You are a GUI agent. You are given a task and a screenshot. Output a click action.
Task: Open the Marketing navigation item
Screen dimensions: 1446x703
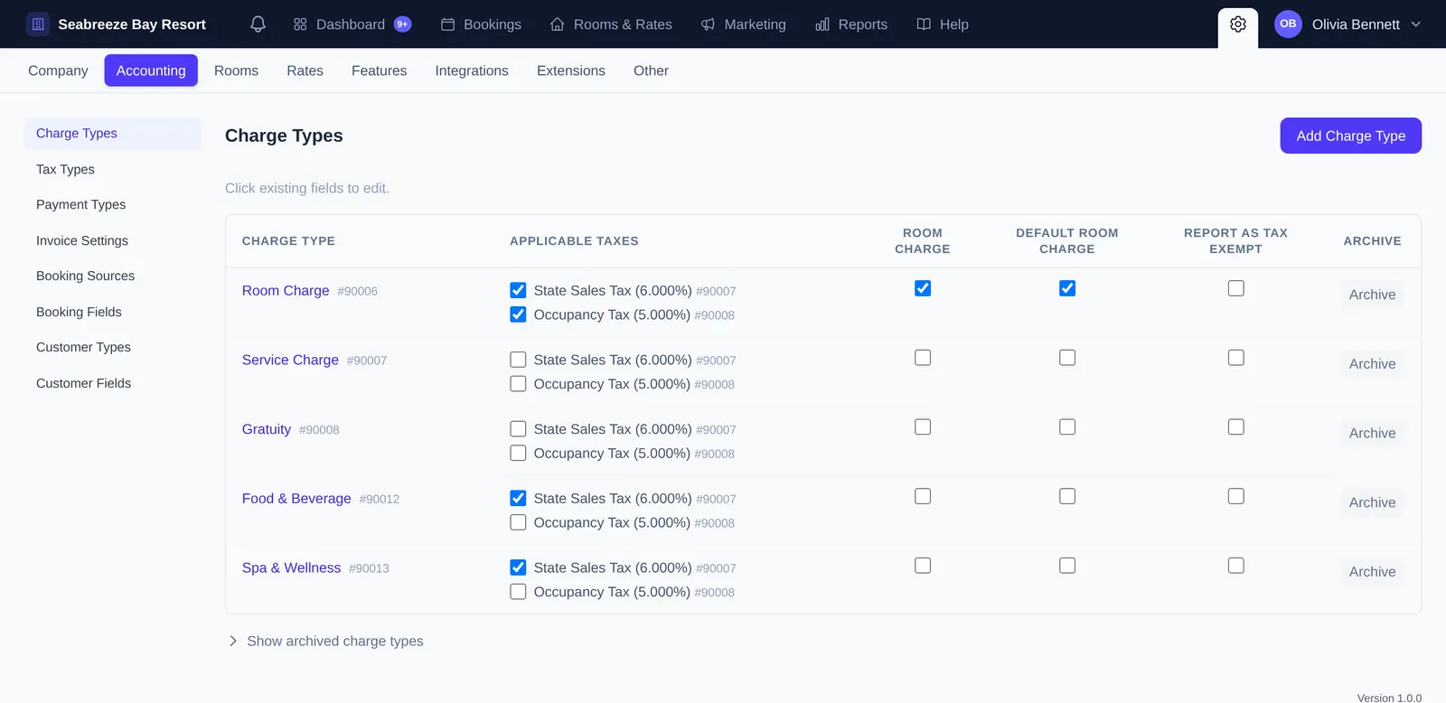(743, 24)
